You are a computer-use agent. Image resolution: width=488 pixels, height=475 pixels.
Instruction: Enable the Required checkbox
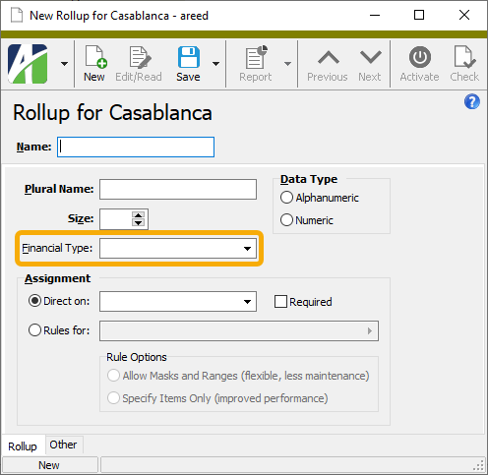280,302
